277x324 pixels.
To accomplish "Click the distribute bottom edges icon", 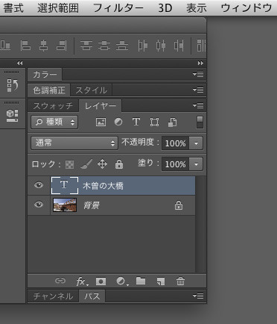I will pos(122,46).
